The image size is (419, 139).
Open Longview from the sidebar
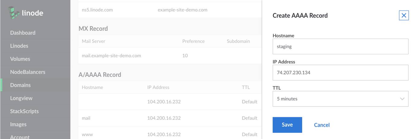pos(21,98)
